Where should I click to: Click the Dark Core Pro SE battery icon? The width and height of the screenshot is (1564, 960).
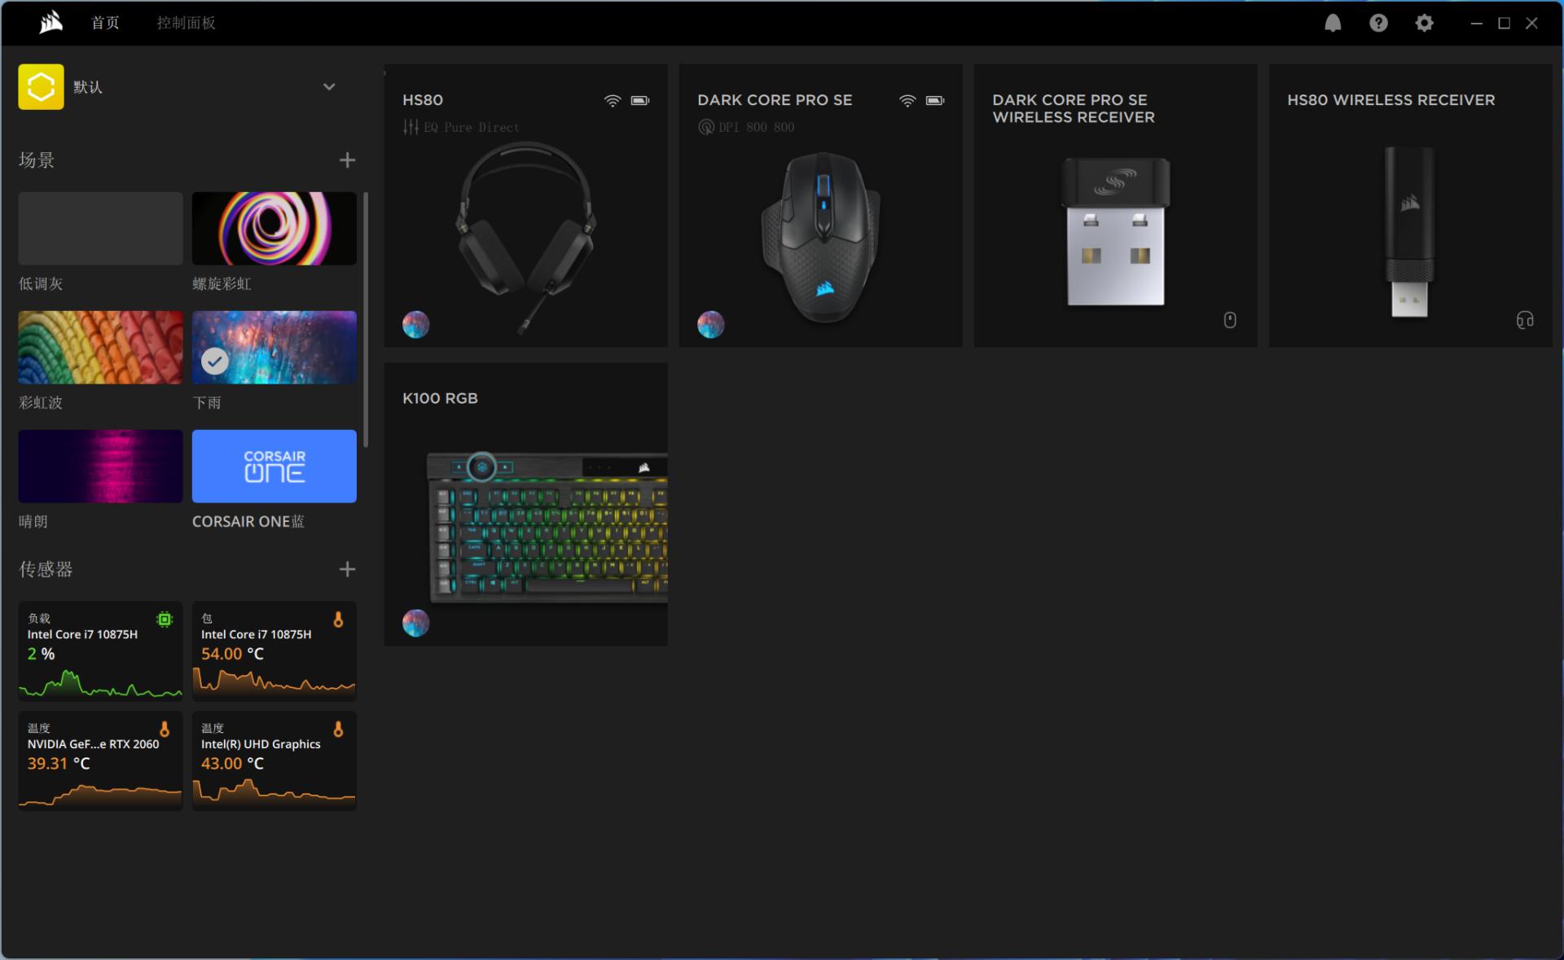(935, 100)
